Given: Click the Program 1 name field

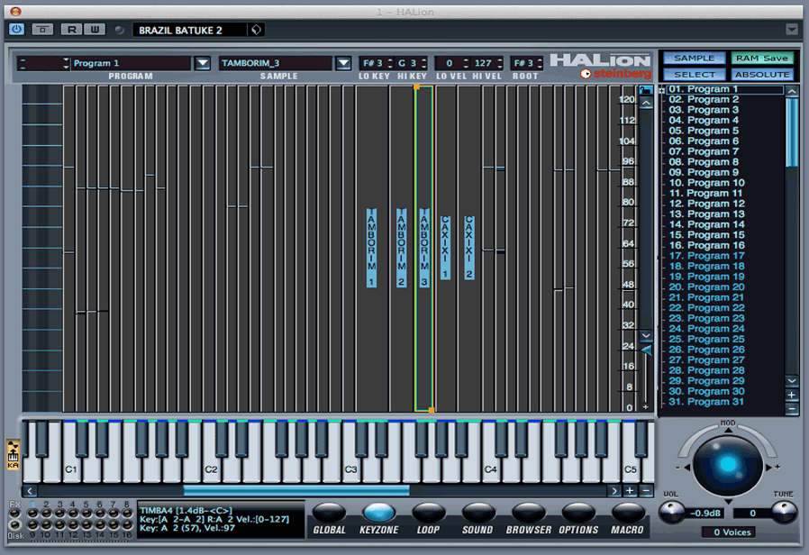Looking at the screenshot, I should tap(131, 63).
